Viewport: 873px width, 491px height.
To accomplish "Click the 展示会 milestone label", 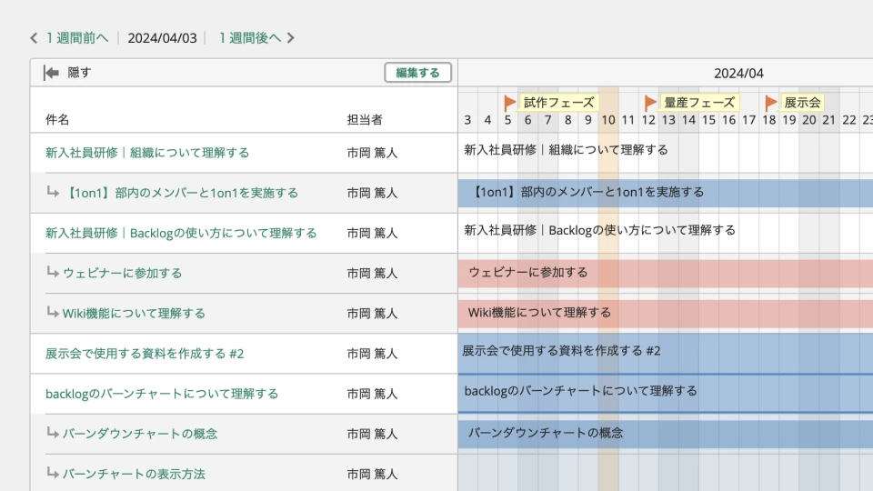I will (802, 103).
